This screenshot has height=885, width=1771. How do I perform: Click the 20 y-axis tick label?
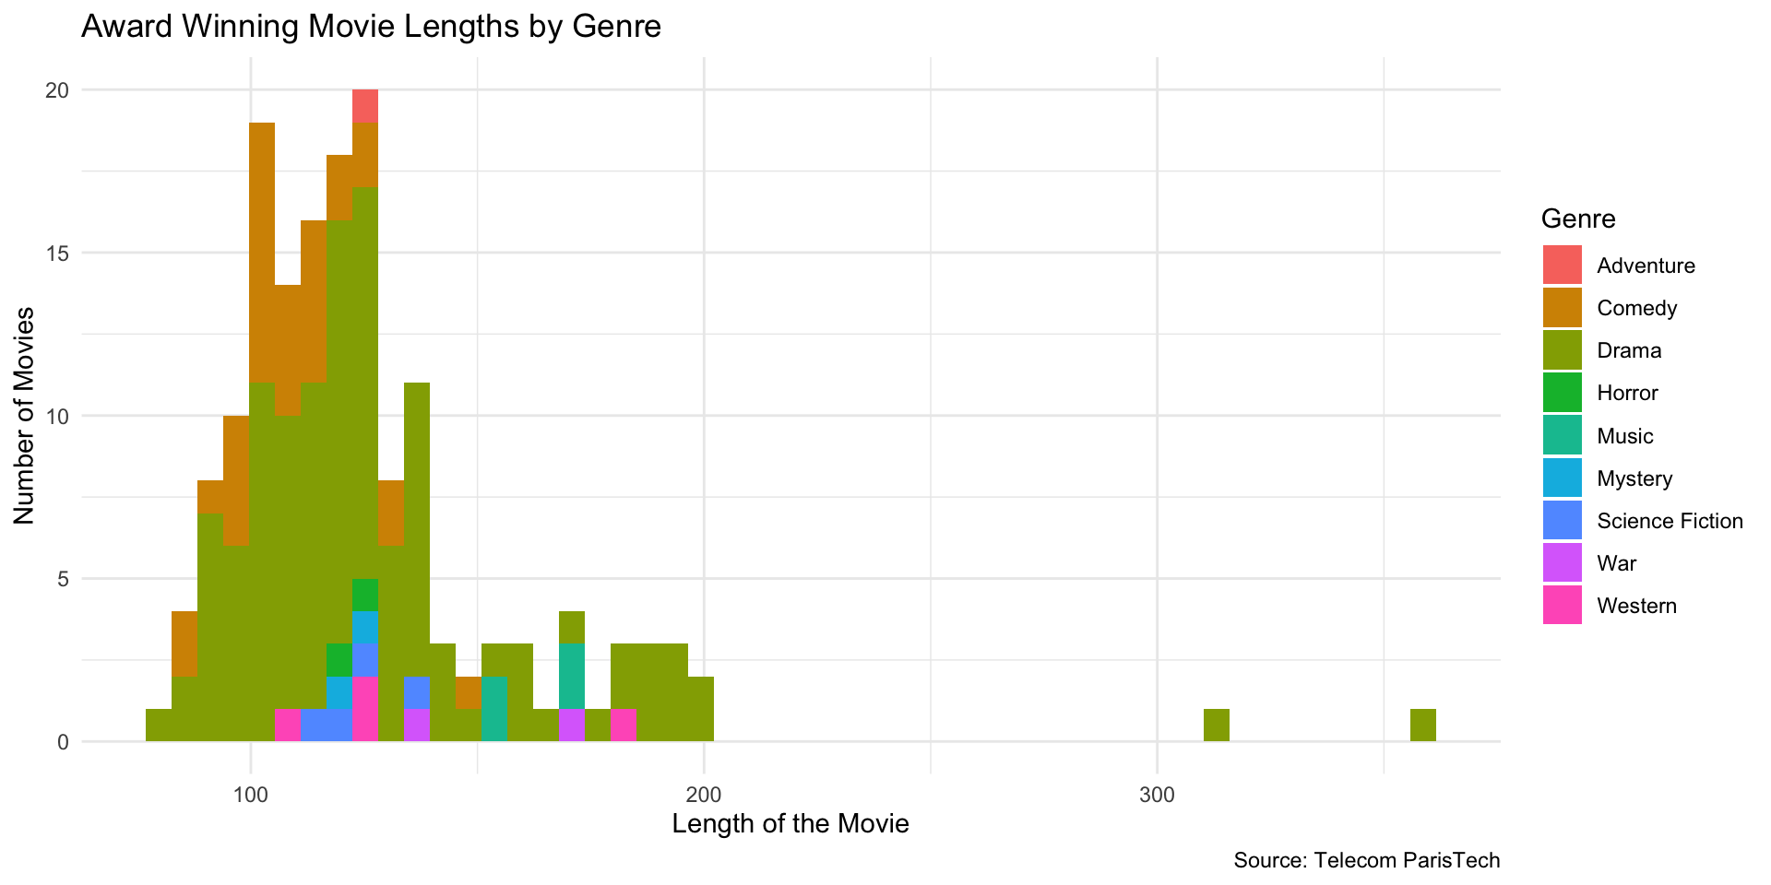(57, 90)
